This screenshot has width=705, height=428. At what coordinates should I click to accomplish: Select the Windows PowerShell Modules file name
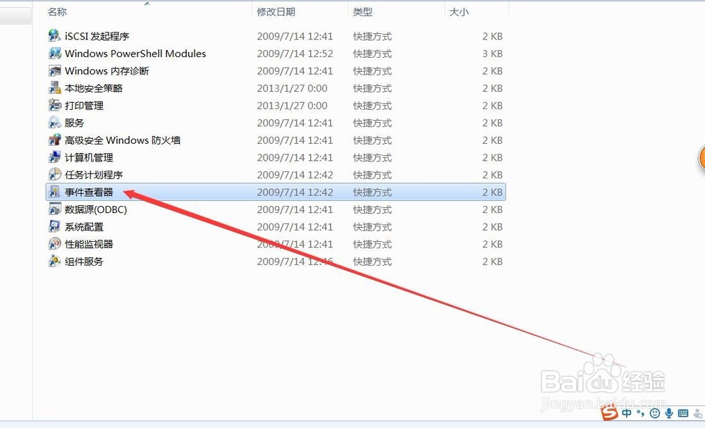(135, 54)
